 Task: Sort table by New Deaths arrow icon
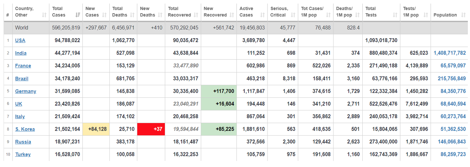pyautogui.click(x=160, y=15)
